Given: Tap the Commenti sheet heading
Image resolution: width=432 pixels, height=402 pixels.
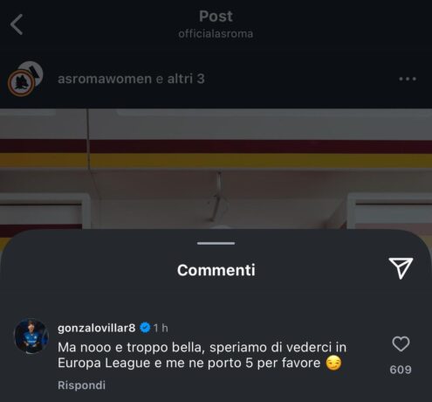Looking at the screenshot, I should pyautogui.click(x=216, y=270).
